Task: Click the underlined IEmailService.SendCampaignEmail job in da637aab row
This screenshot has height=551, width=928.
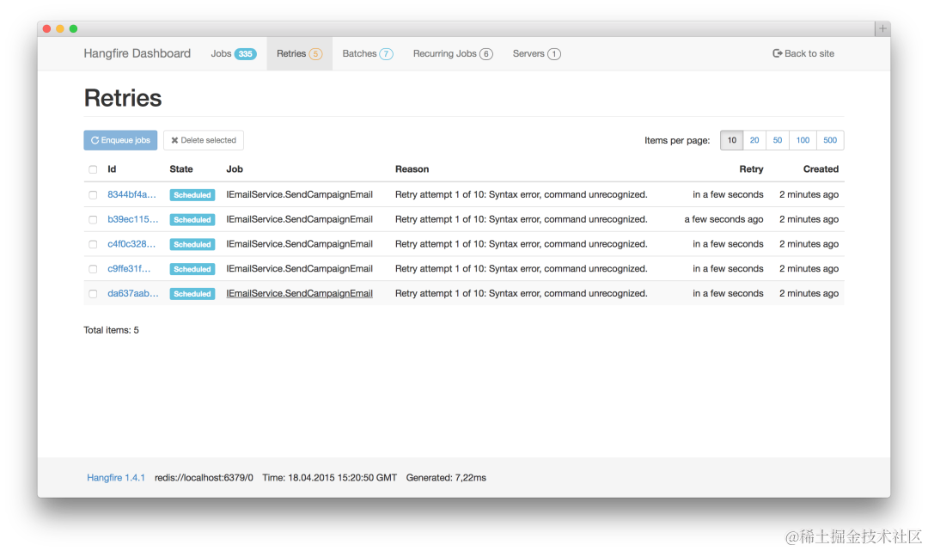Action: click(300, 293)
